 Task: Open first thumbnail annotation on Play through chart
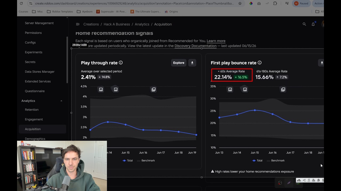pos(101,89)
